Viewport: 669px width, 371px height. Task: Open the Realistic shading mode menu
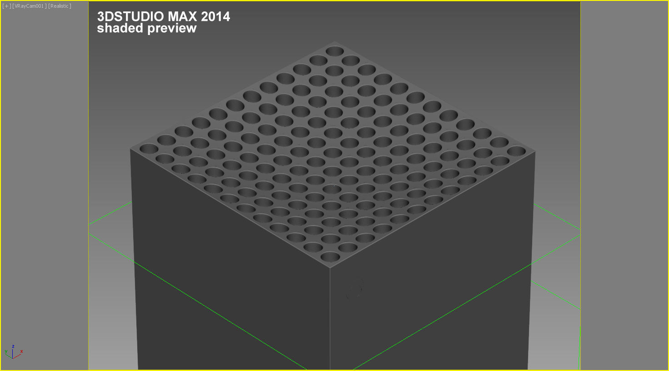[60, 6]
